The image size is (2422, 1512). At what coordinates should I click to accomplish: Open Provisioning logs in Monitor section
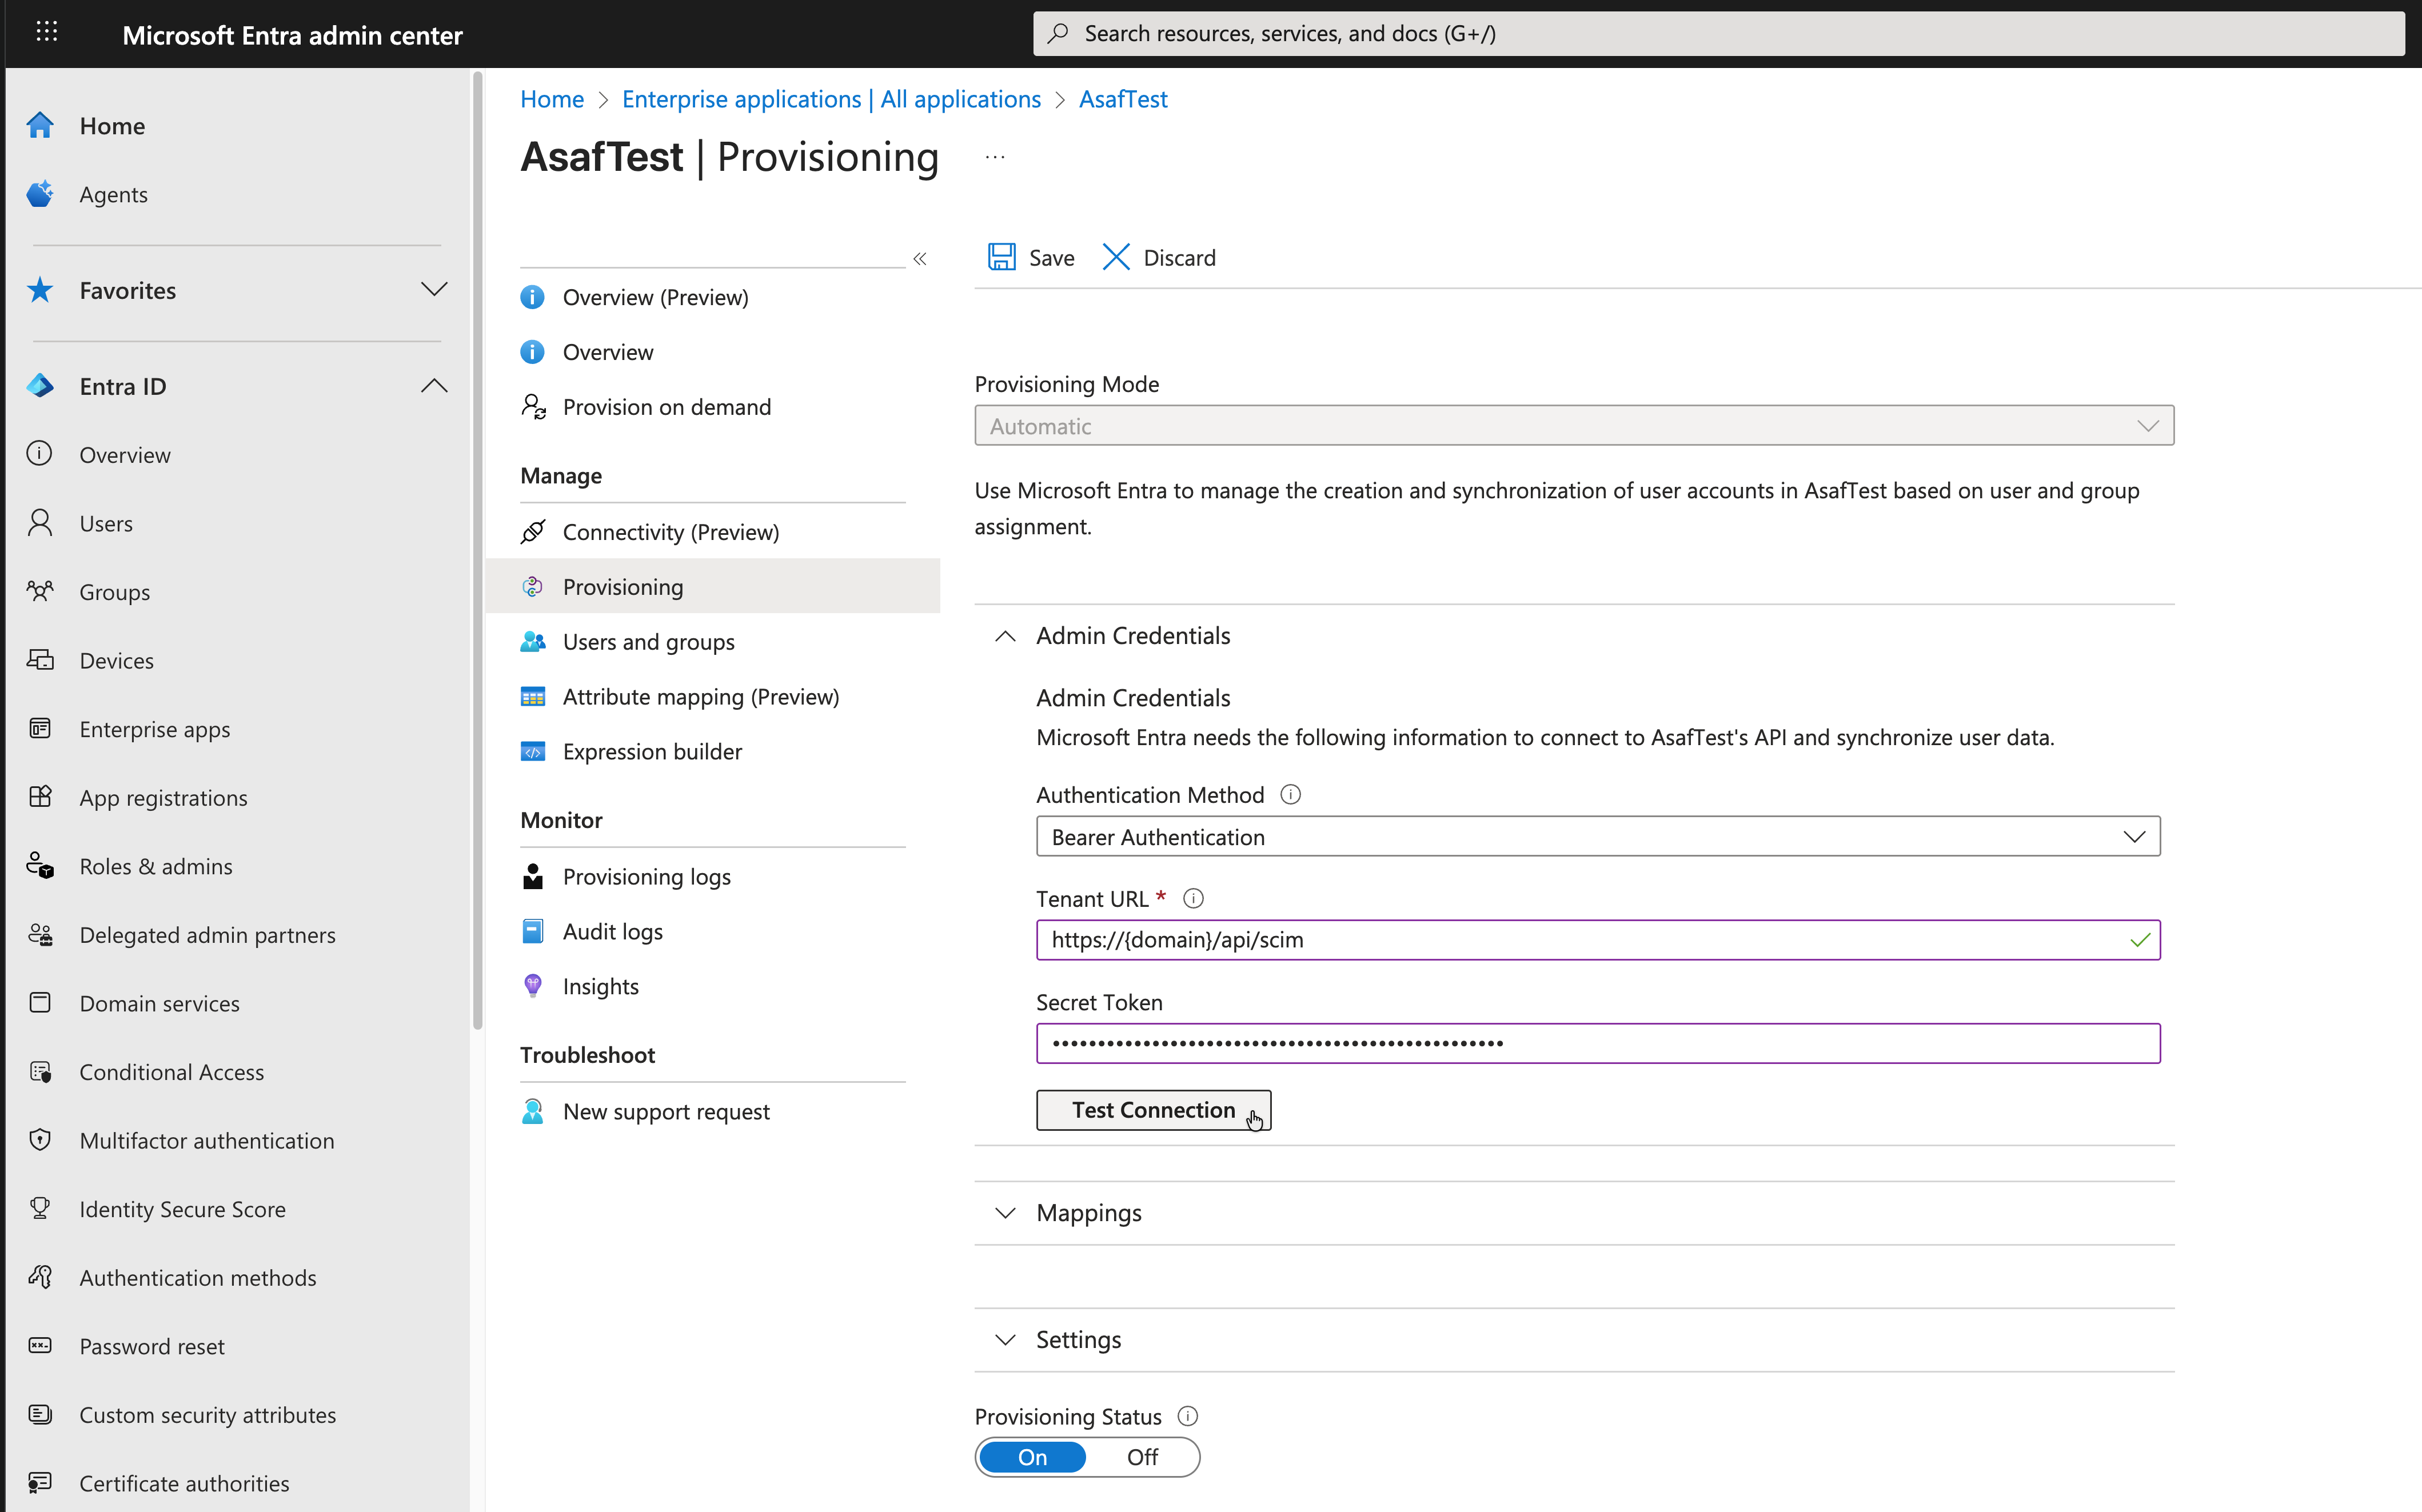(647, 876)
